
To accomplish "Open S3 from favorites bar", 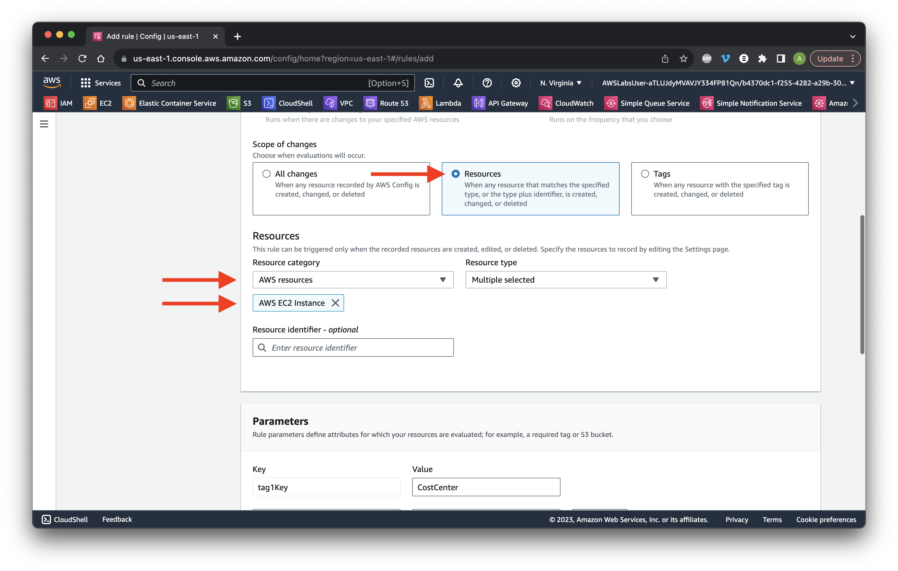I will [239, 103].
